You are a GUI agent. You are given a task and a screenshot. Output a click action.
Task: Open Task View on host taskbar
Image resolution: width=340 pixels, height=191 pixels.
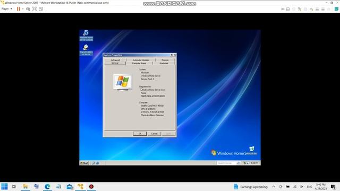pyautogui.click(x=14, y=186)
